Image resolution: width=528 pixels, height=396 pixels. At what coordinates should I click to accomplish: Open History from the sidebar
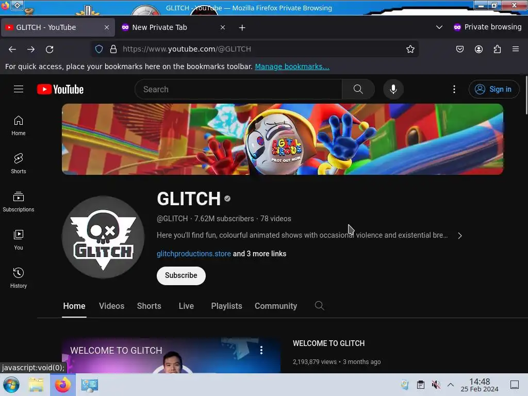pos(19,278)
